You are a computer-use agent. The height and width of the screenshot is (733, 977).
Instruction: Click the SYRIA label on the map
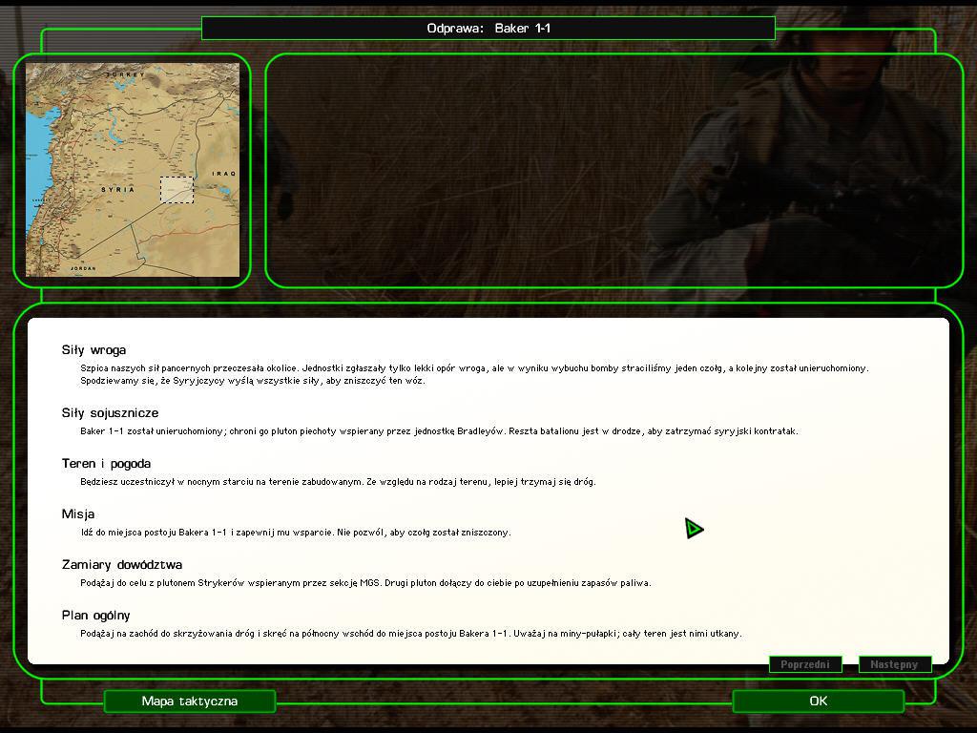[x=117, y=190]
